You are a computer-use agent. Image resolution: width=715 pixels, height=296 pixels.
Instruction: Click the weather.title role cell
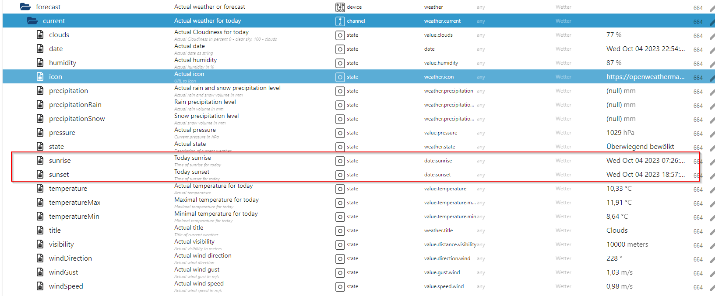(438, 231)
